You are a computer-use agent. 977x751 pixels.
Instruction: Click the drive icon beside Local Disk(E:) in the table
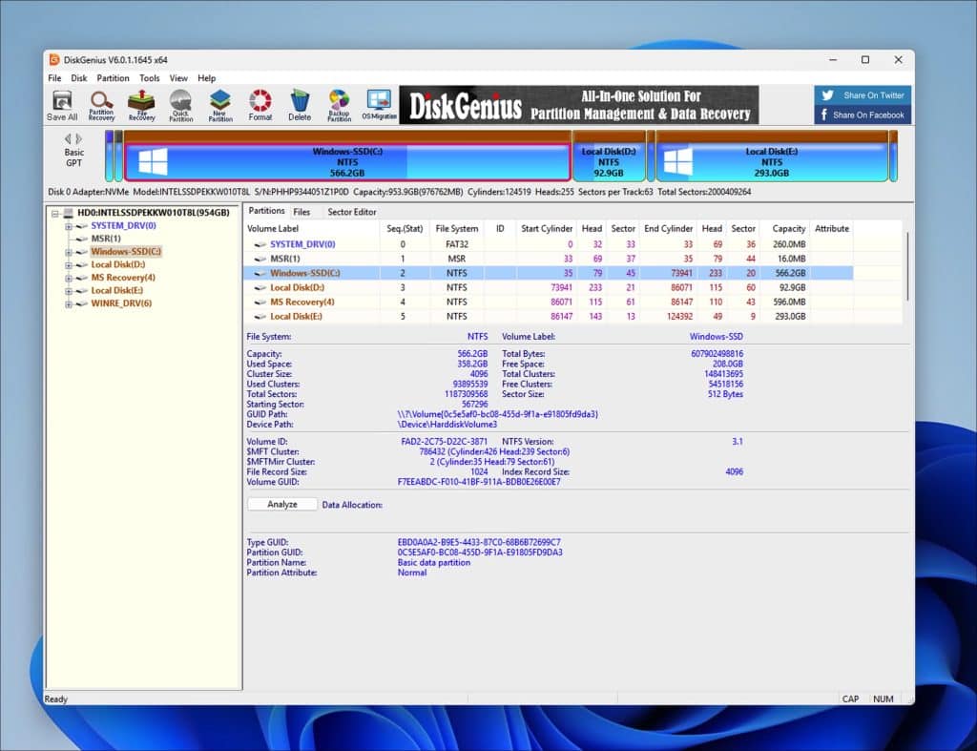[260, 317]
